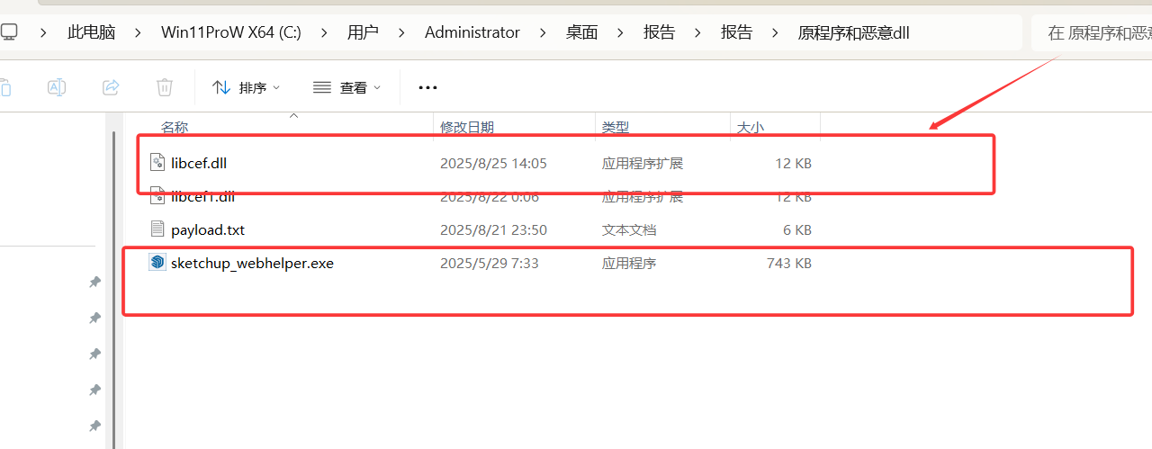Click the computer icon in address bar
This screenshot has width=1152, height=449.
point(9,32)
